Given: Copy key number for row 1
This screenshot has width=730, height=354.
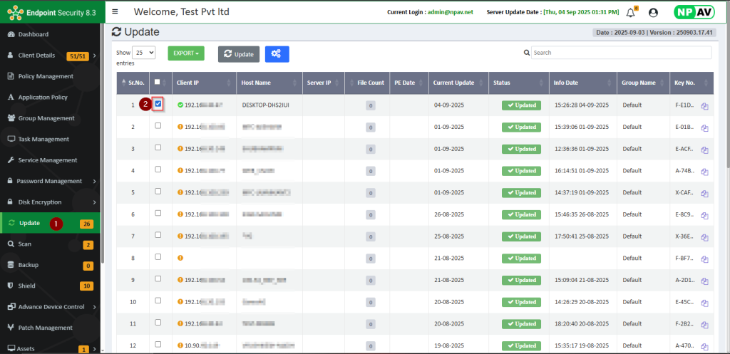Looking at the screenshot, I should pyautogui.click(x=704, y=106).
